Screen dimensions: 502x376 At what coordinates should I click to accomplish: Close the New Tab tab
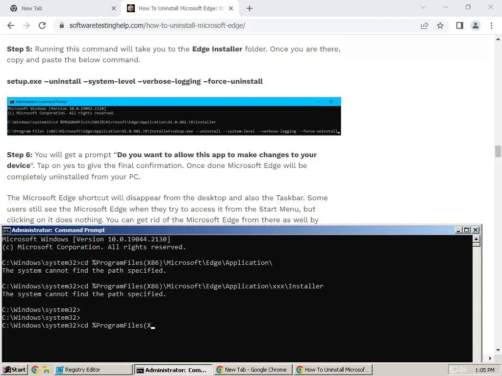click(114, 8)
